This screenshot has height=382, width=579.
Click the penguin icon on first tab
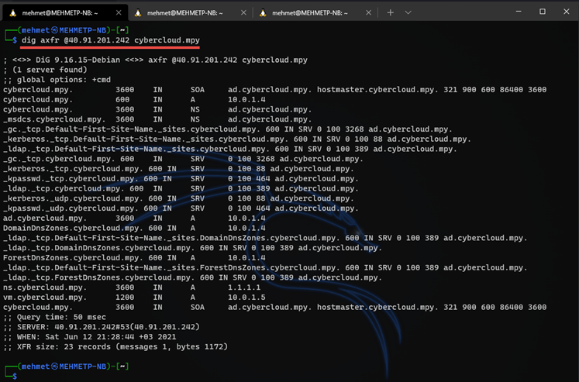point(12,12)
